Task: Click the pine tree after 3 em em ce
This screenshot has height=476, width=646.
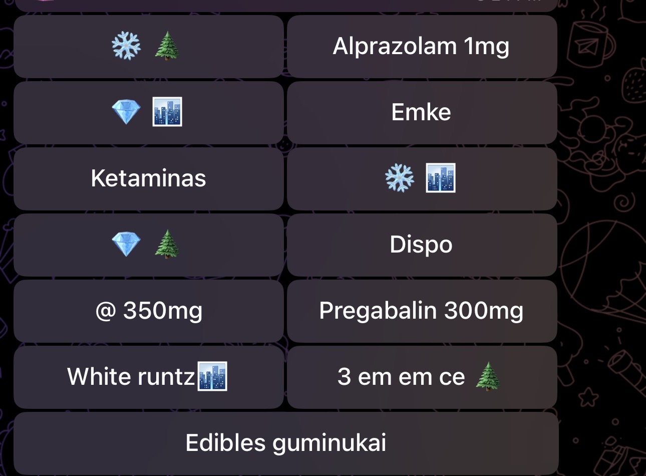Action: [488, 376]
